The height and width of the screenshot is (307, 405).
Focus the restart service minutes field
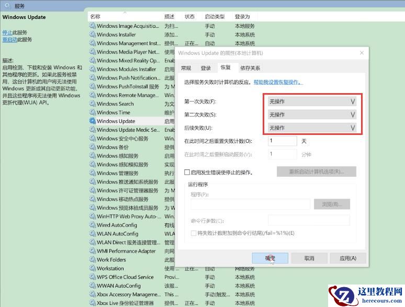click(x=283, y=154)
